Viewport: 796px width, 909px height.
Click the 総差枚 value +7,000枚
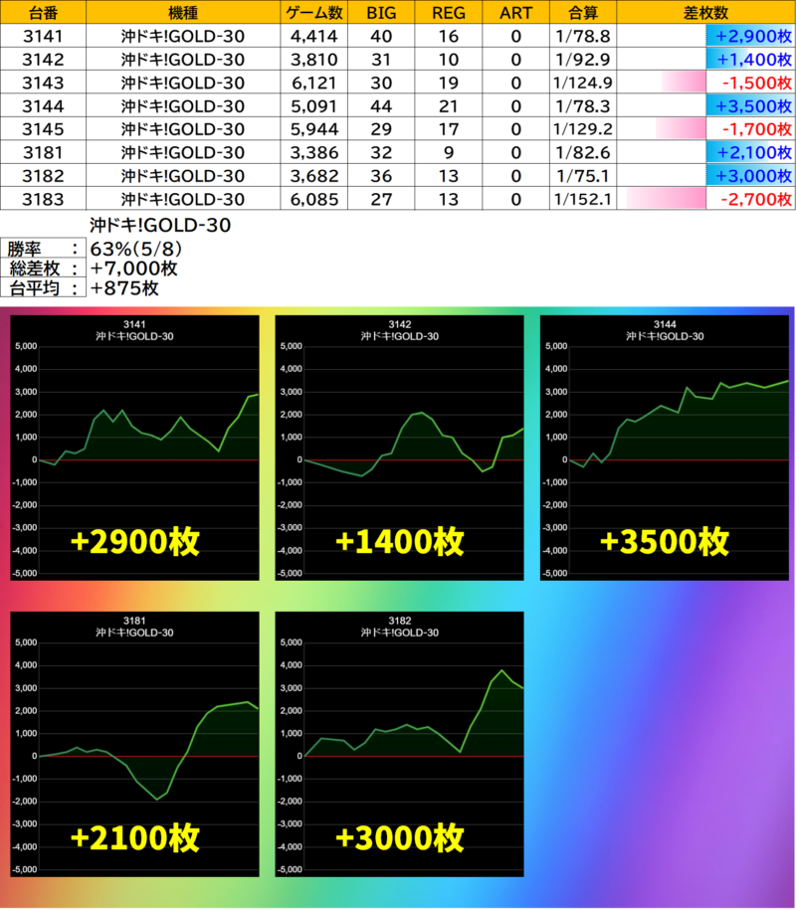point(134,268)
